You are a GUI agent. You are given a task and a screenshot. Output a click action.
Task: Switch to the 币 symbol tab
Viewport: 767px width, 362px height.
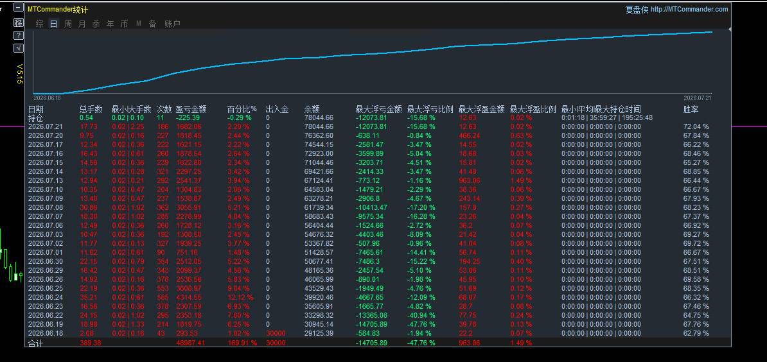[x=124, y=24]
